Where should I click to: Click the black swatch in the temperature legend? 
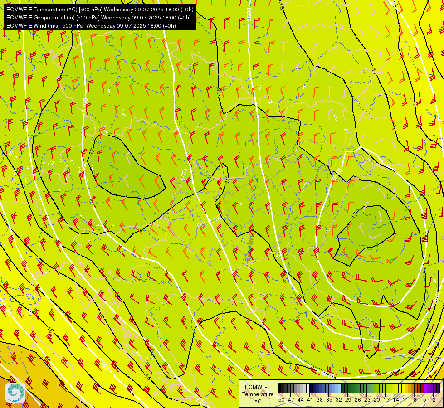[279, 388]
